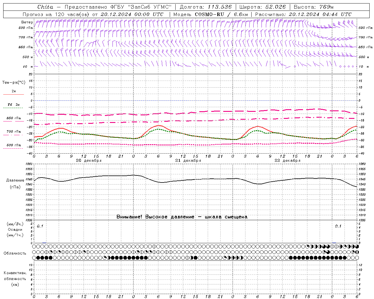374x299 pixels.
Task: Click the "500 гПа" label in the temperature legend
Action: 14,145
